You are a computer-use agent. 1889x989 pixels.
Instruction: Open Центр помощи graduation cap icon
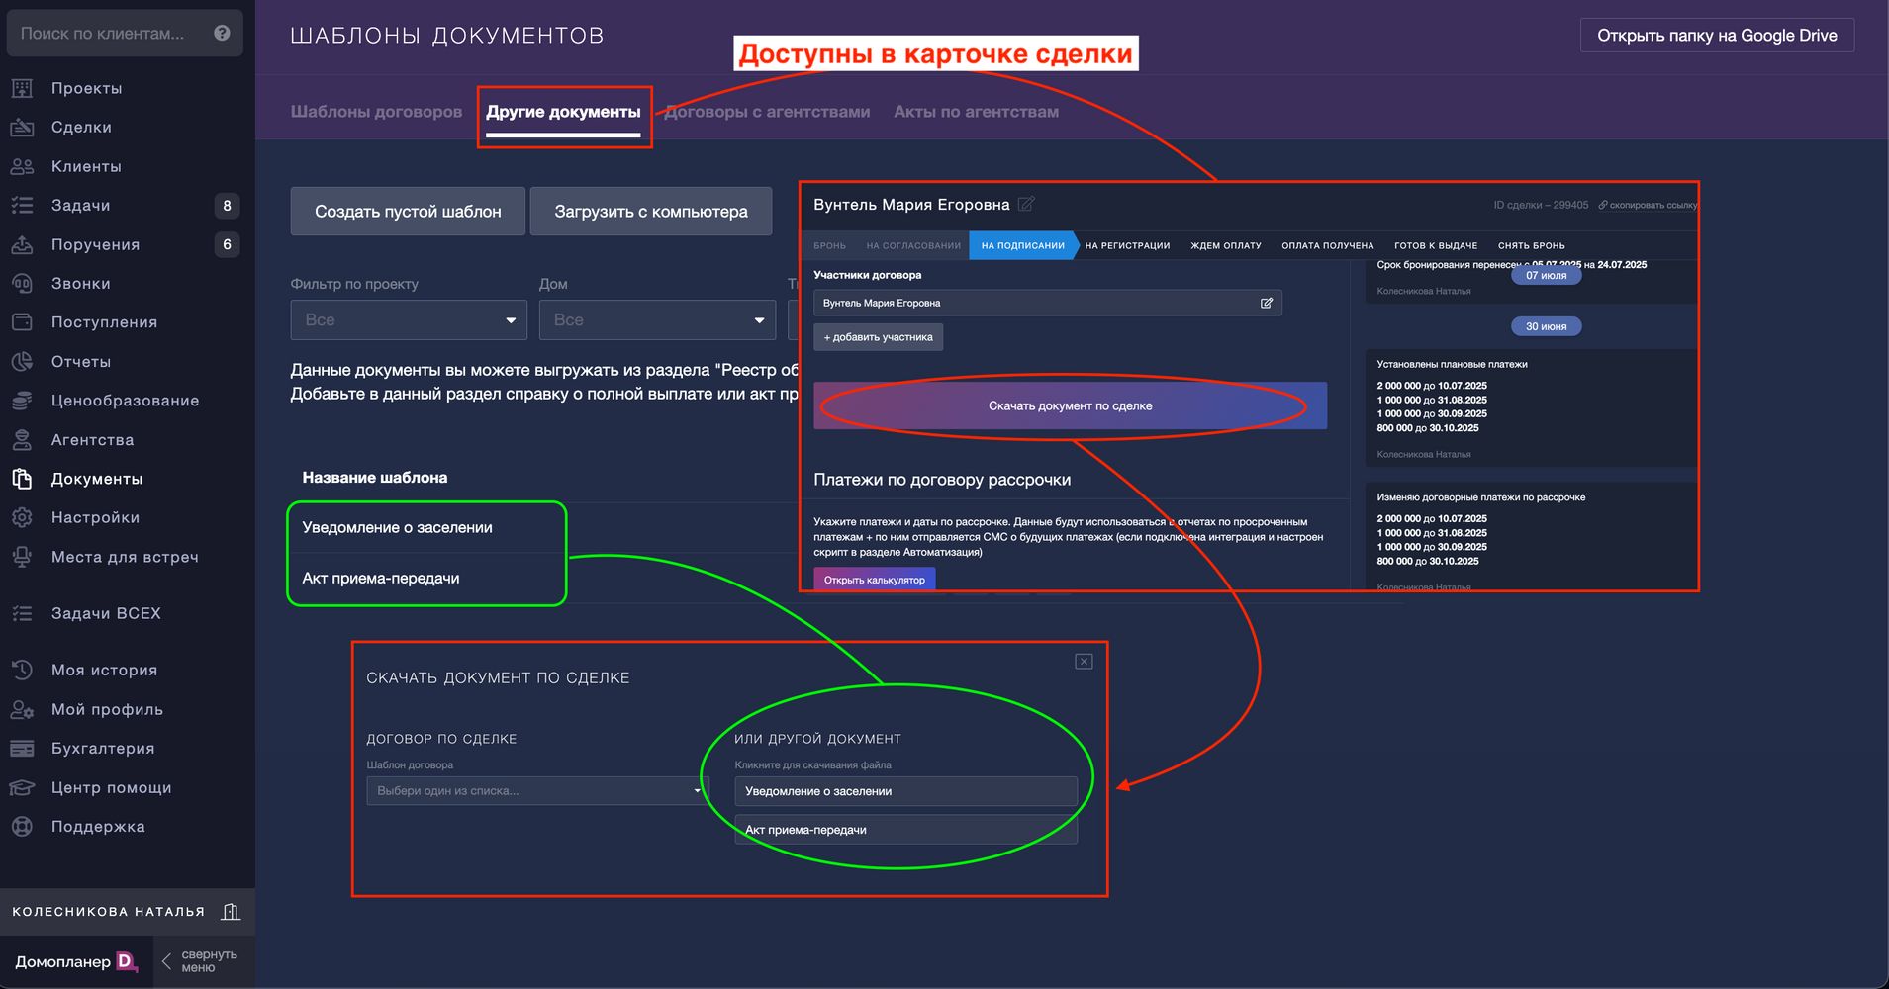click(x=22, y=788)
